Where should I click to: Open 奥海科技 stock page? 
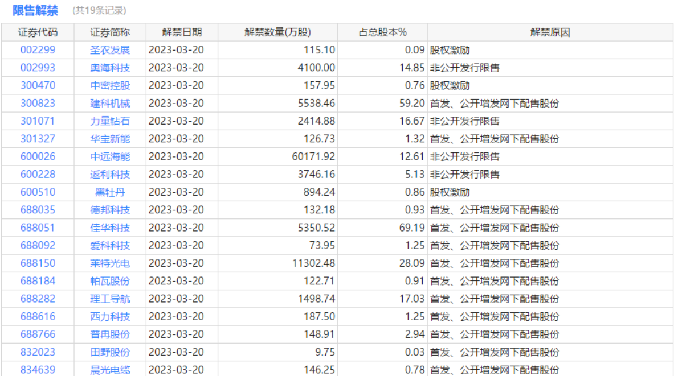[x=110, y=68]
